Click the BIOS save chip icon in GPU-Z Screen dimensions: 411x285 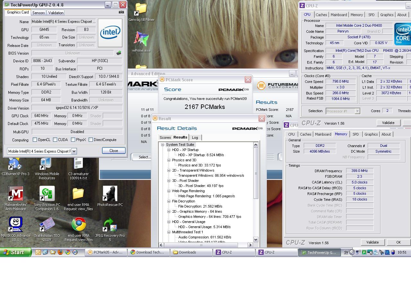(119, 53)
